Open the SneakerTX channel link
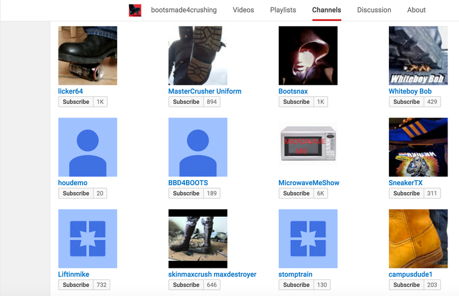Screen dimensions: 459x296 point(406,183)
